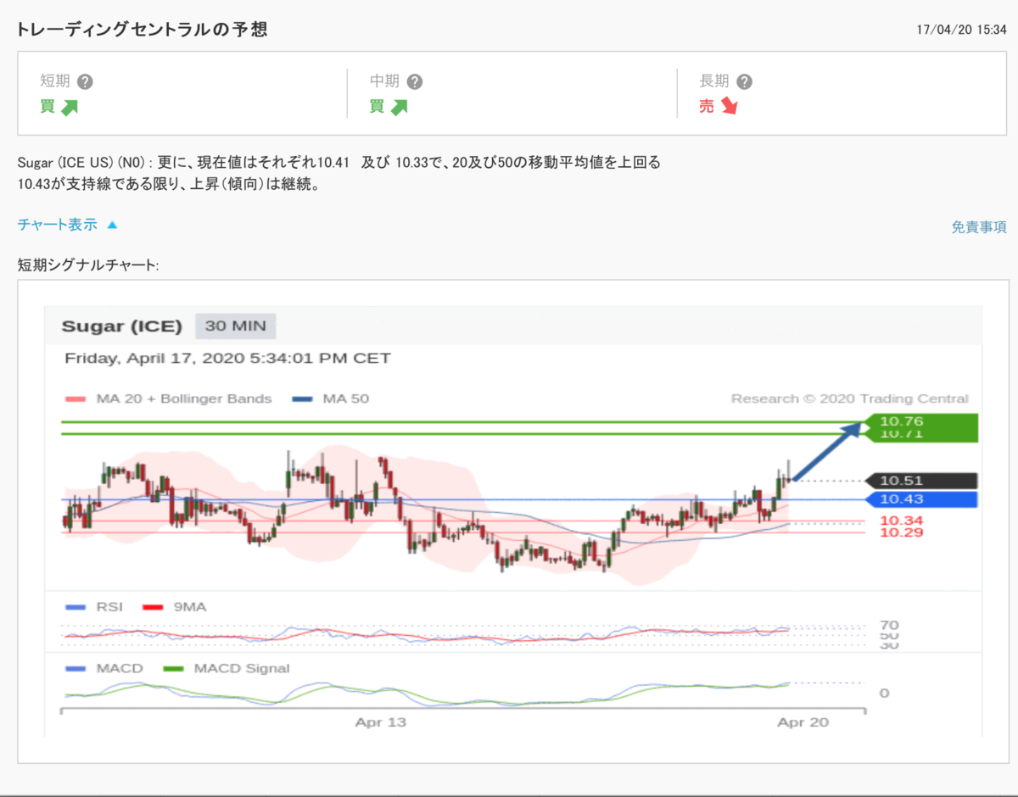Click the 17/04/20 15:34 timestamp
The height and width of the screenshot is (797, 1018).
pyautogui.click(x=962, y=30)
